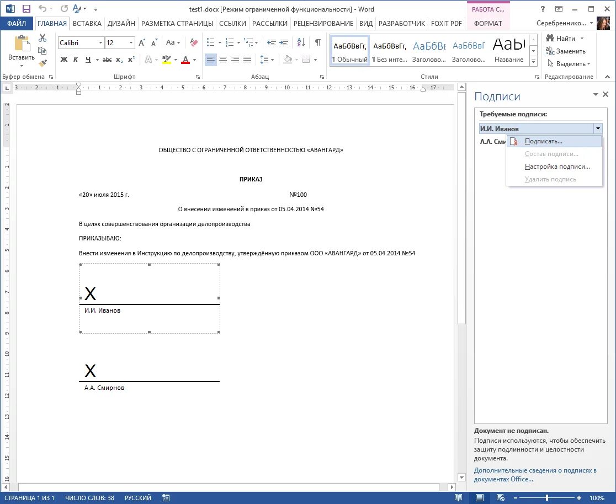The width and height of the screenshot is (616, 504).
Task: Select the Format Painter brush
Action: [x=43, y=63]
